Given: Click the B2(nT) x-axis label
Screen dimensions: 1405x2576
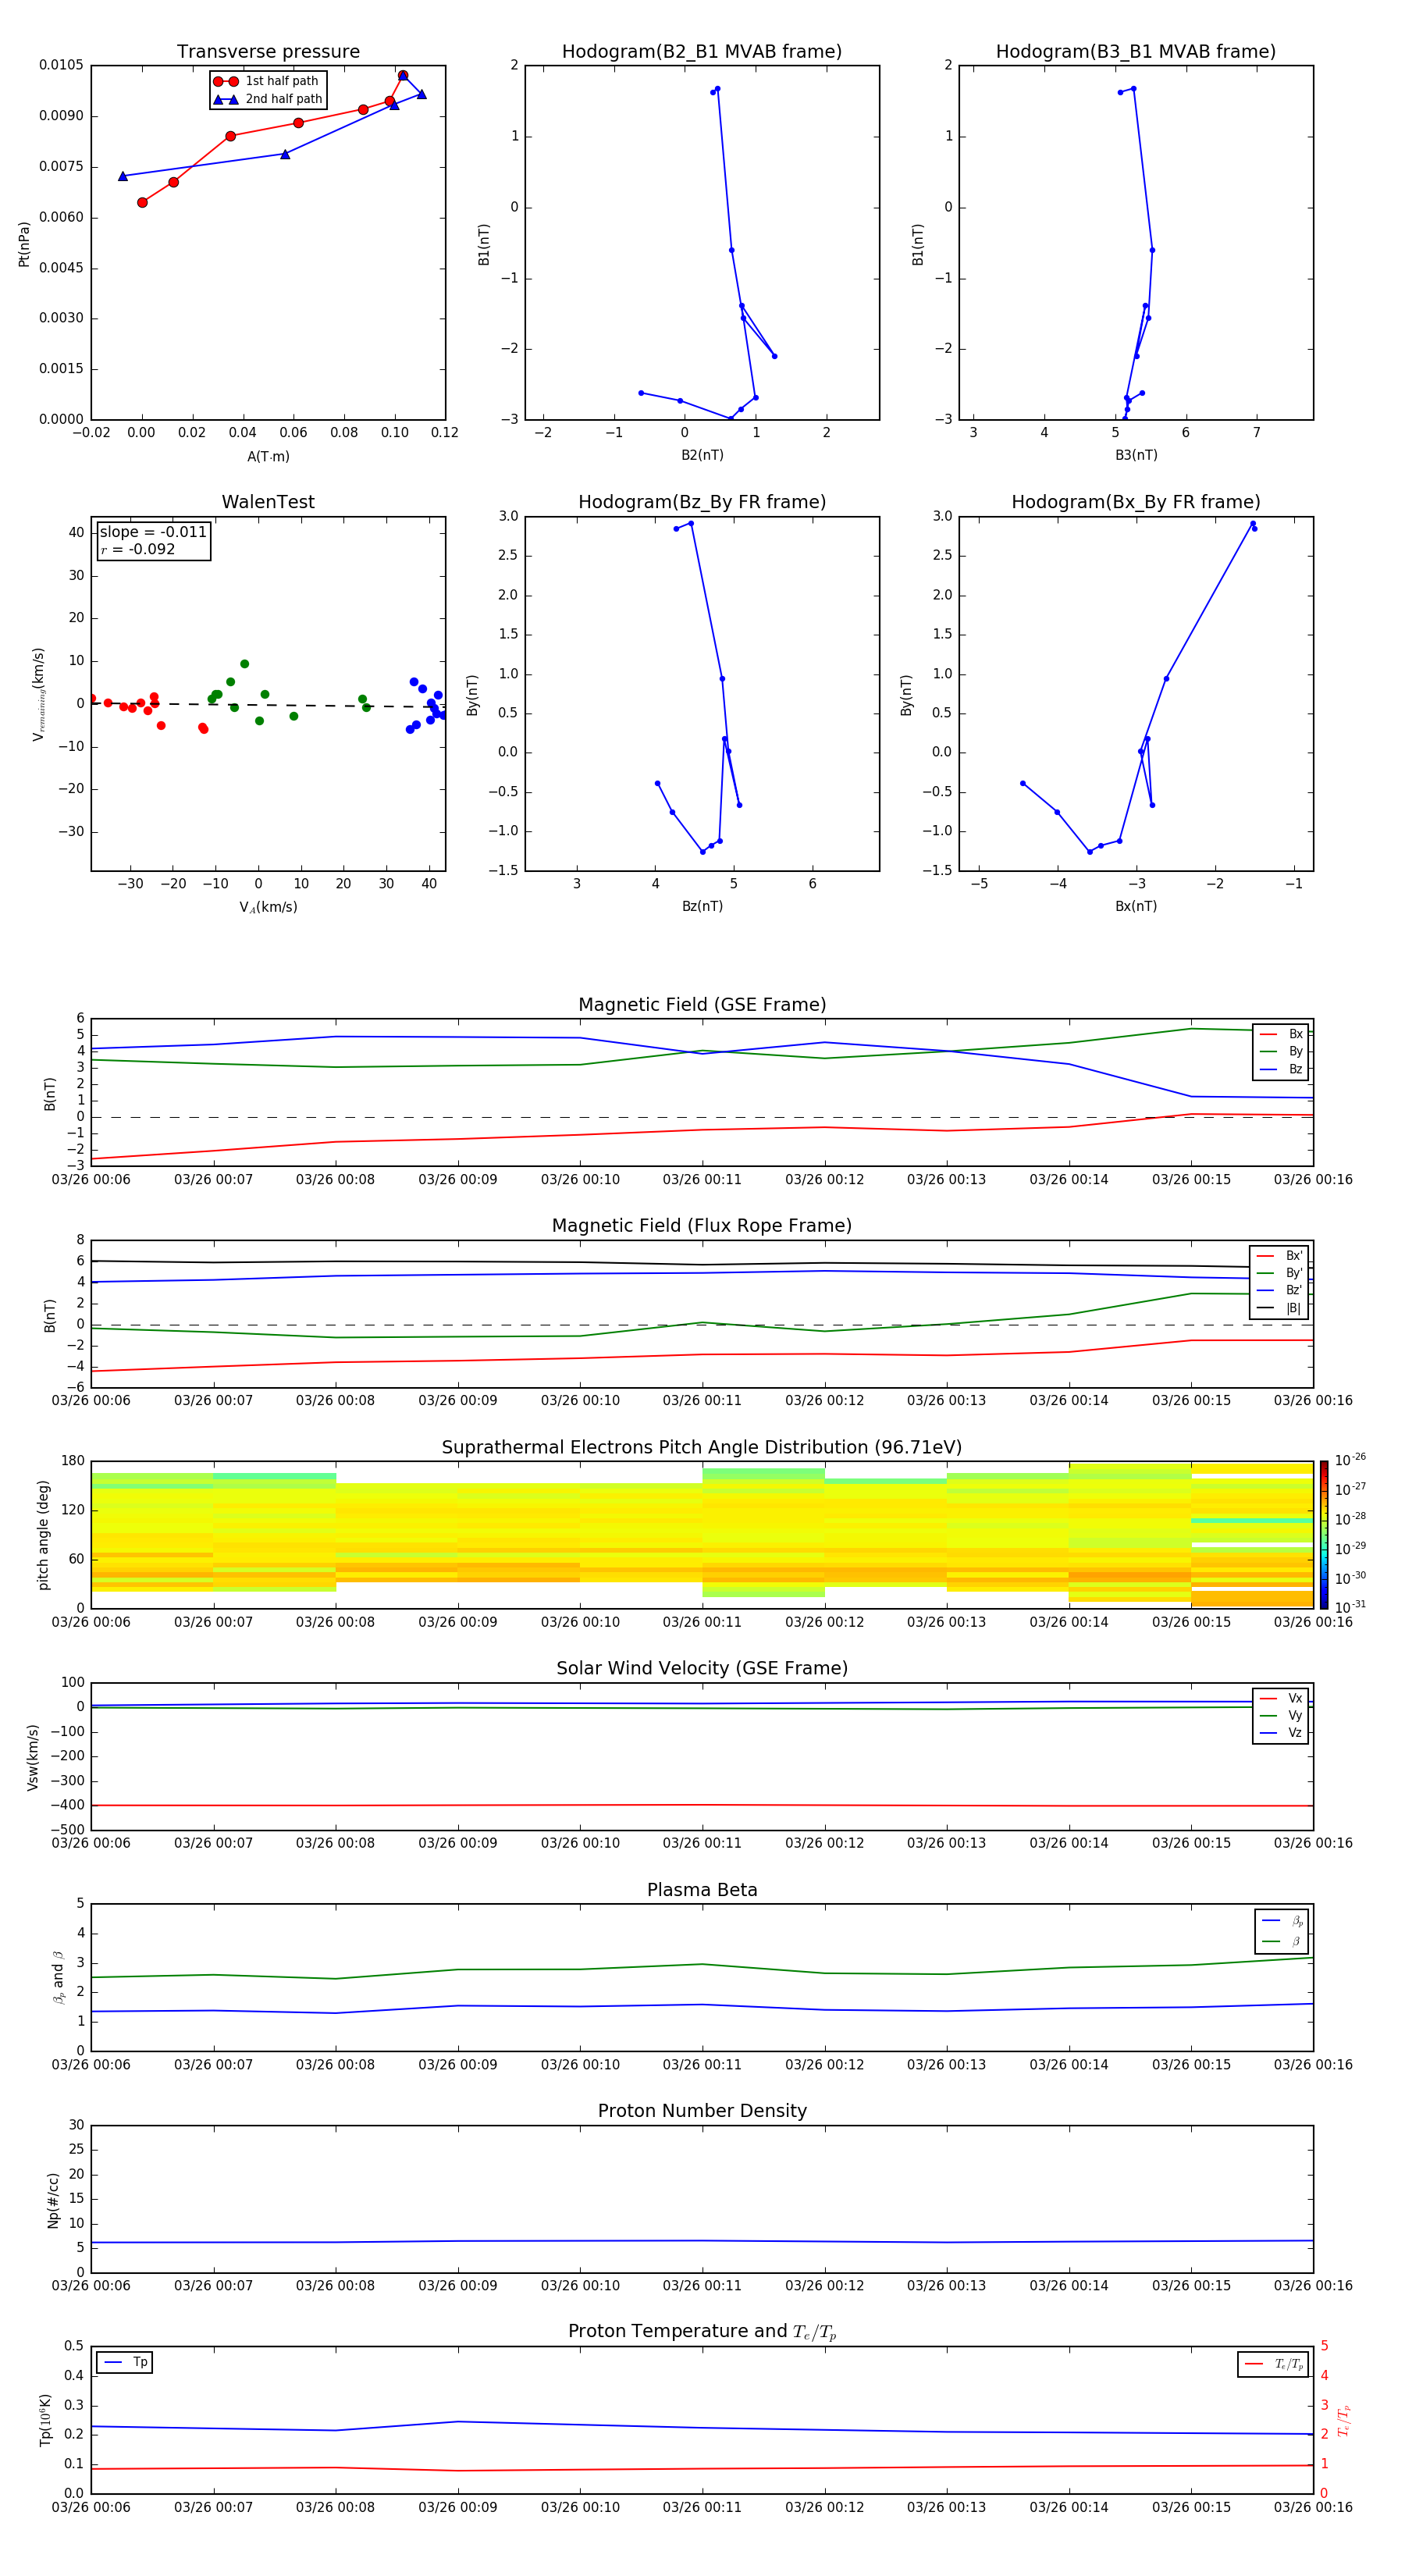Looking at the screenshot, I should (x=702, y=455).
